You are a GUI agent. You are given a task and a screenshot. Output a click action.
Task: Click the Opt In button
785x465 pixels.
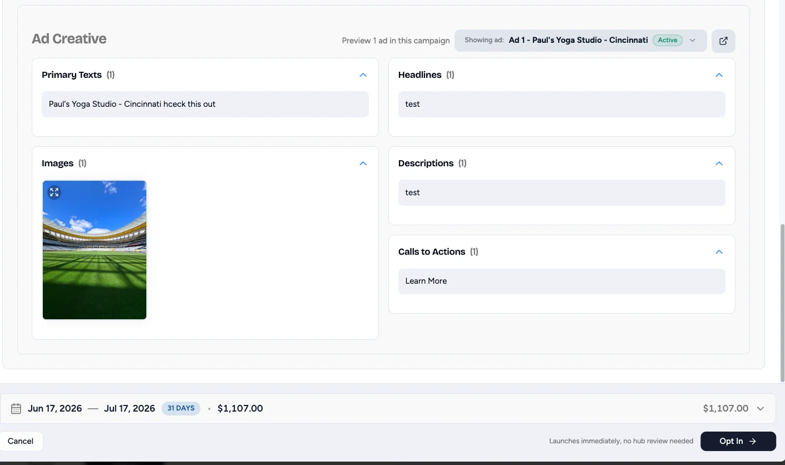tap(738, 441)
